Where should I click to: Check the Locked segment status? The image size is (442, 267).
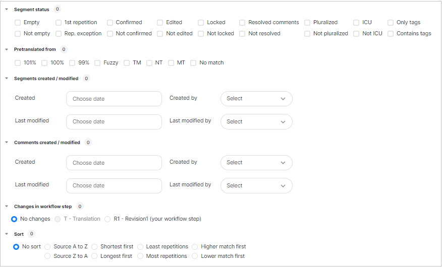pos(201,23)
